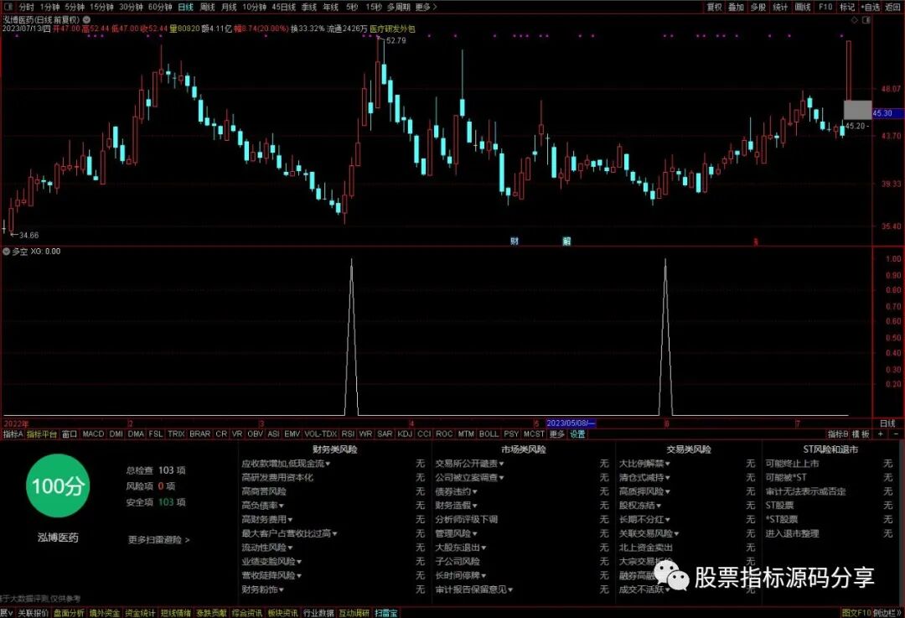Click the round dropdown icon beside 泓博医药(日线 前复权)
This screenshot has height=618, width=905.
click(x=86, y=19)
